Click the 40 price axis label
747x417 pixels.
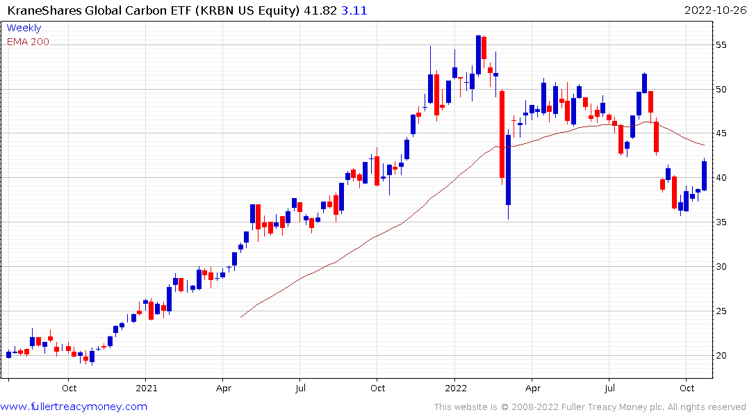[x=721, y=178]
